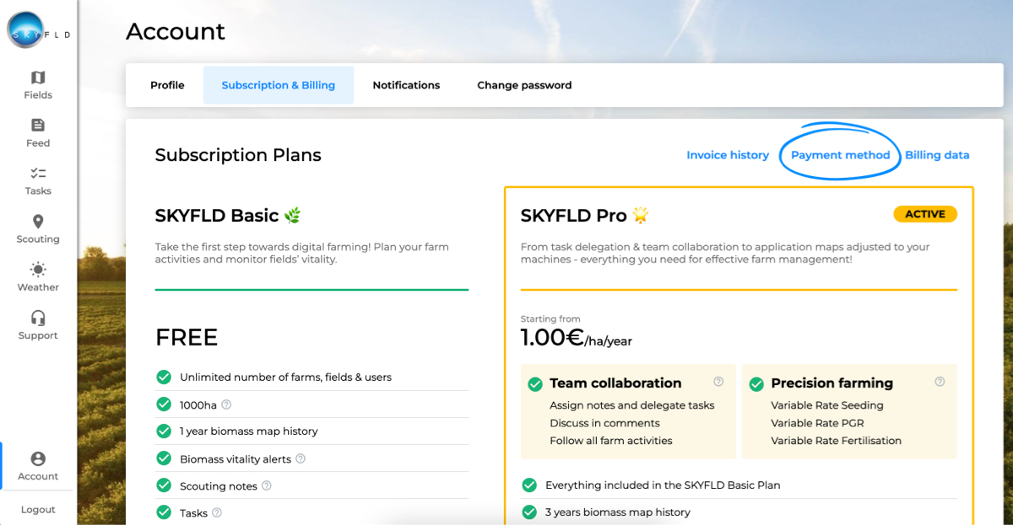
Task: Open the Fields map icon
Action: [x=38, y=78]
